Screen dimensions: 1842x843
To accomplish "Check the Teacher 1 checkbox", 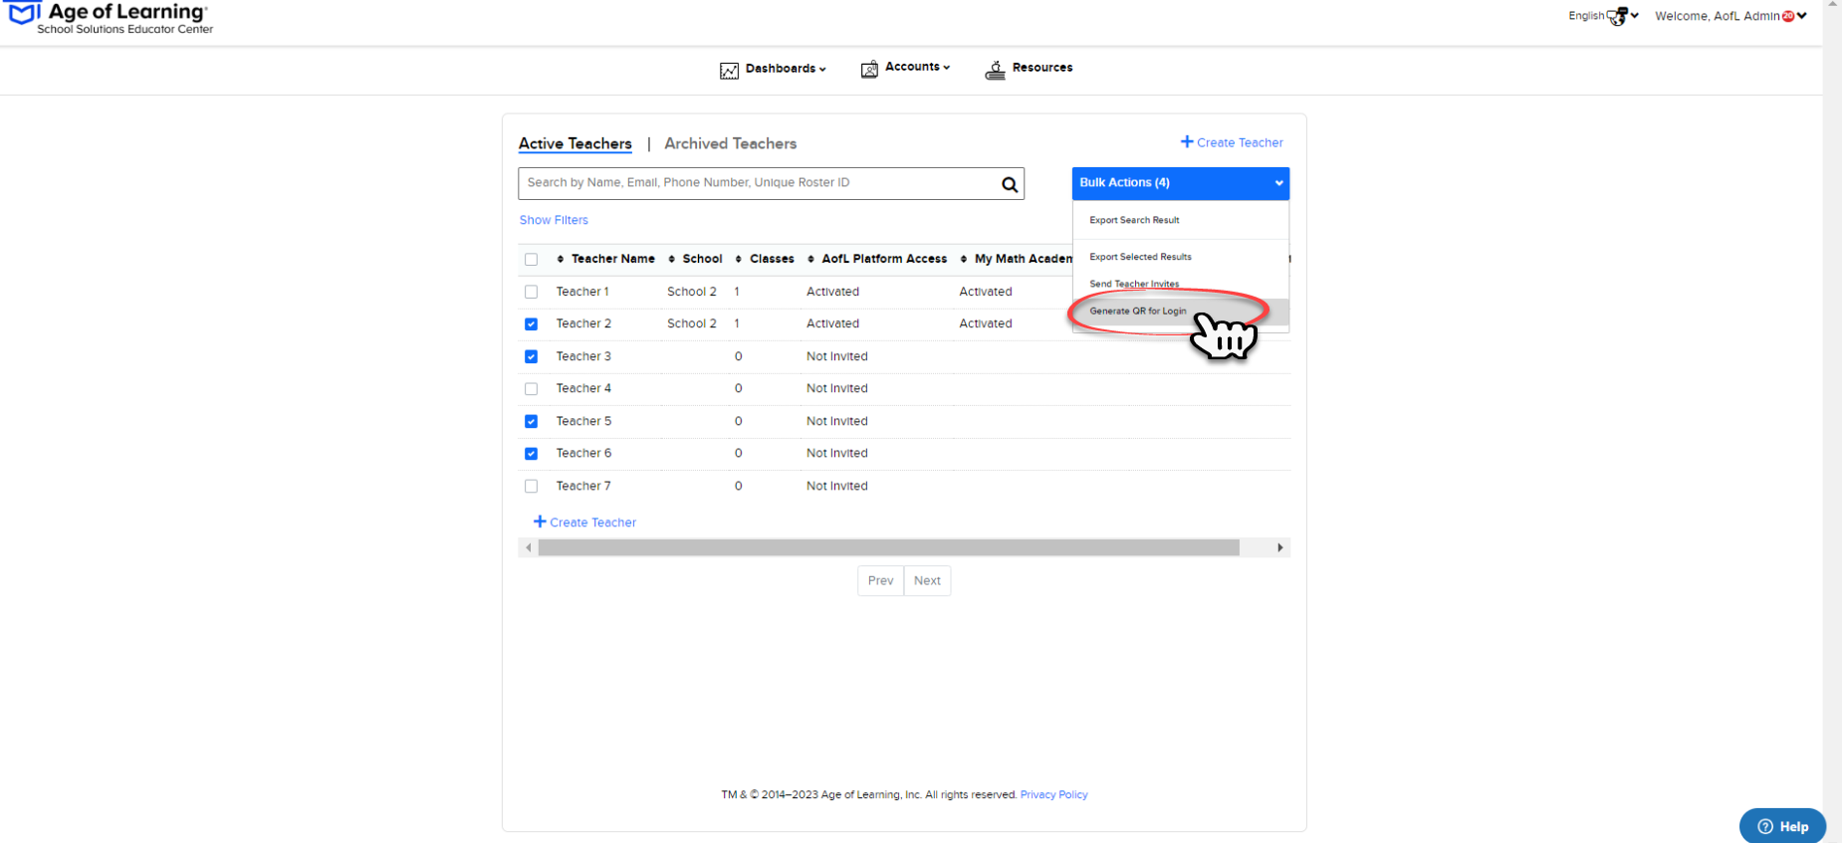I will tap(531, 292).
